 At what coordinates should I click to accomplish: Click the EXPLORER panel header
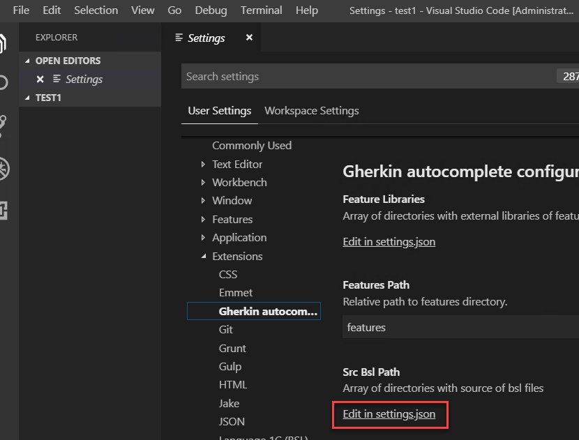point(57,37)
